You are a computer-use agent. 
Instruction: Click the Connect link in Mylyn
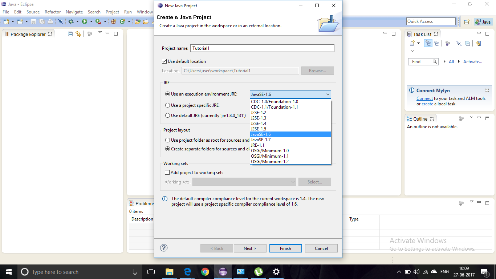point(424,98)
